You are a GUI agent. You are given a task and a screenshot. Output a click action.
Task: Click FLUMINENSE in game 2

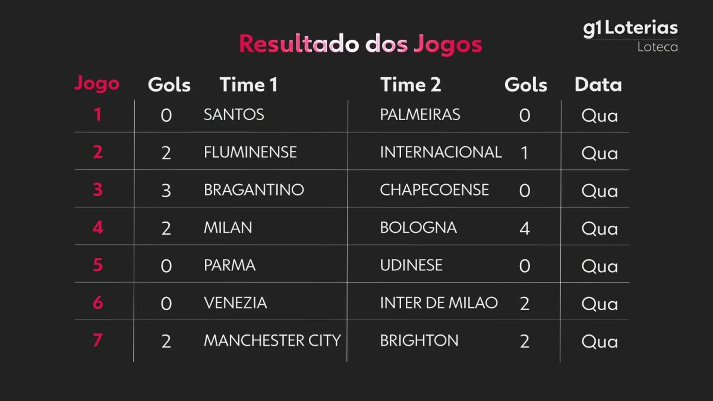pyautogui.click(x=250, y=152)
